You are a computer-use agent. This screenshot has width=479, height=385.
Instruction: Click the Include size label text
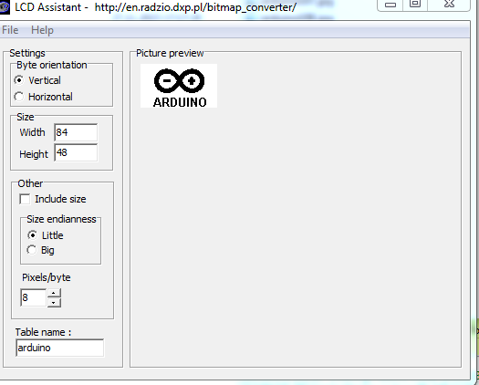pyautogui.click(x=60, y=199)
